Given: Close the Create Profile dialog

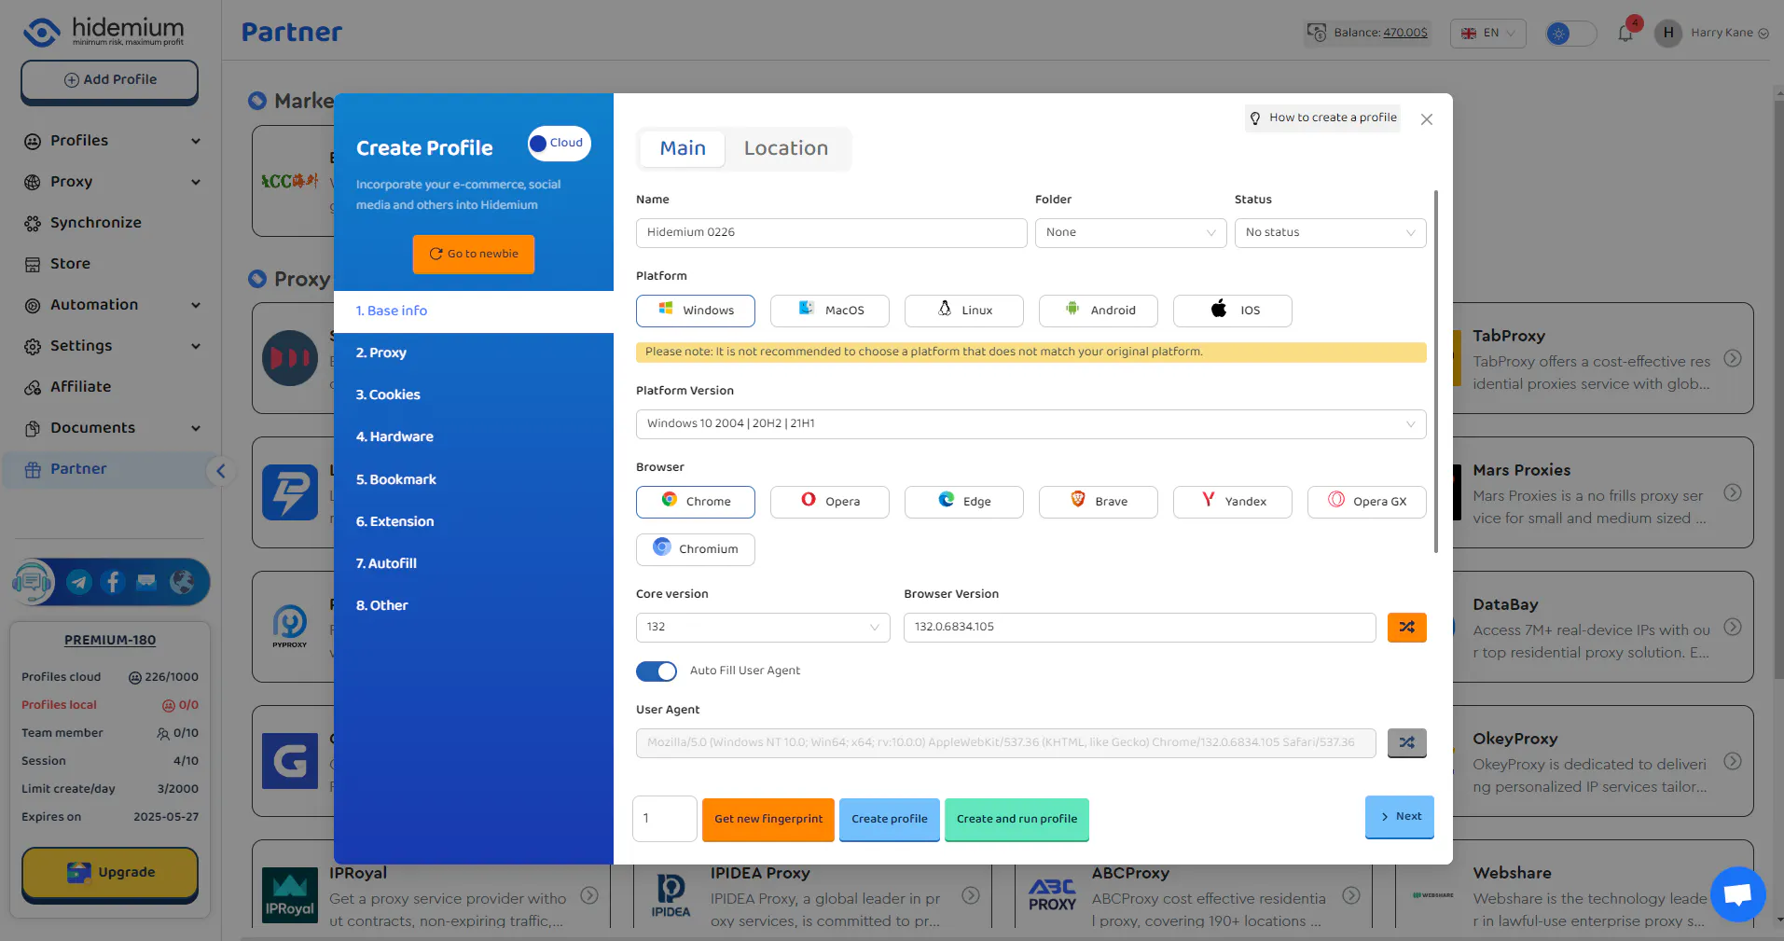Looking at the screenshot, I should point(1427,119).
